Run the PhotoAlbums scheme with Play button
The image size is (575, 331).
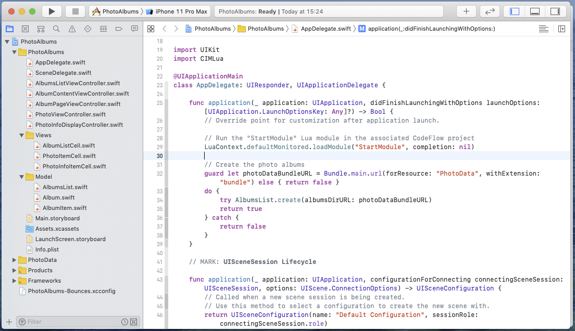52,11
